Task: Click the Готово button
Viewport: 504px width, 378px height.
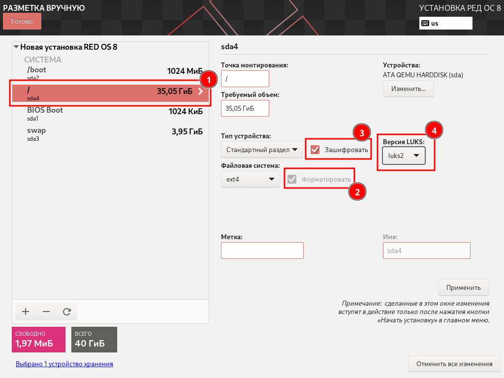Action: tap(22, 21)
